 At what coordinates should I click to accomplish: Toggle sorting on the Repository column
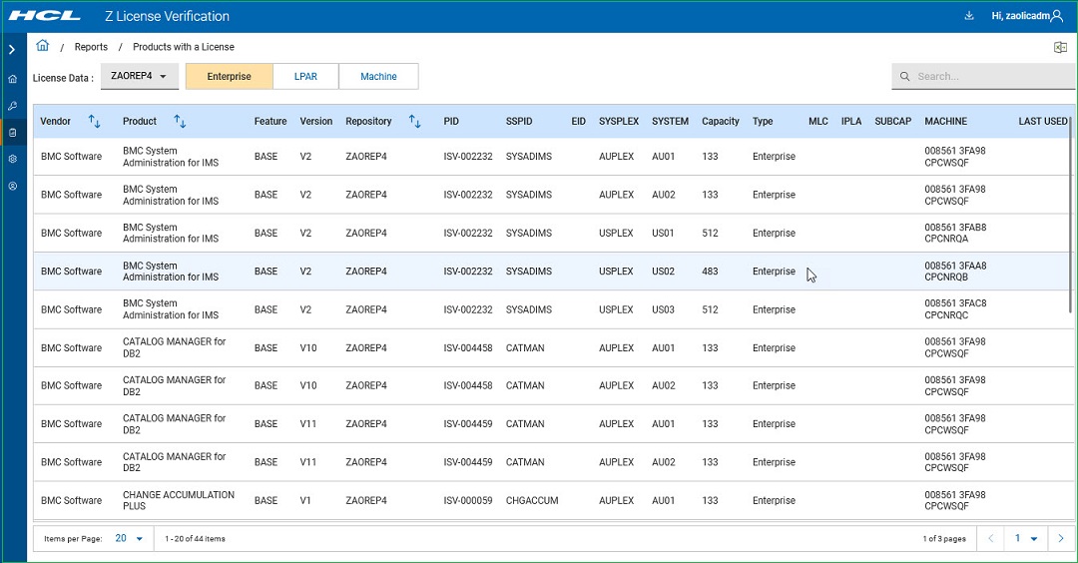(x=415, y=122)
